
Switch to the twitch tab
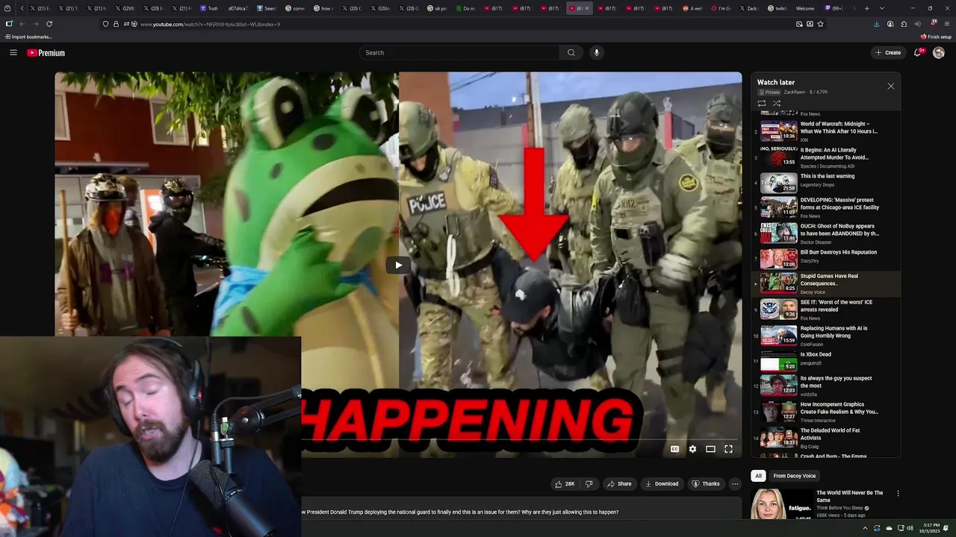[777, 8]
